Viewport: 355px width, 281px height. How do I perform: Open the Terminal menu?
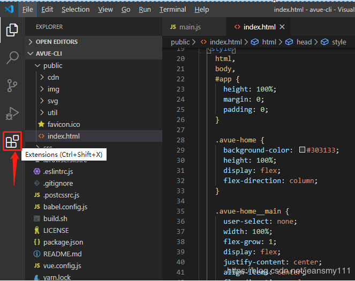(172, 9)
